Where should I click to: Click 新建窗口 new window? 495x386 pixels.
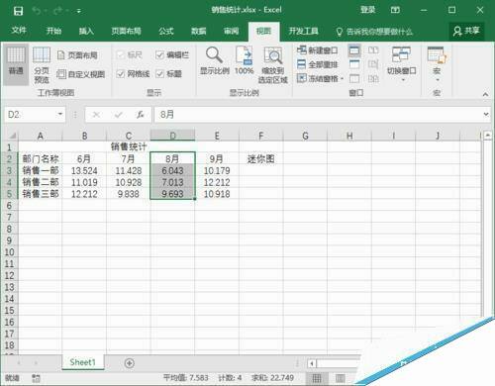tap(317, 50)
